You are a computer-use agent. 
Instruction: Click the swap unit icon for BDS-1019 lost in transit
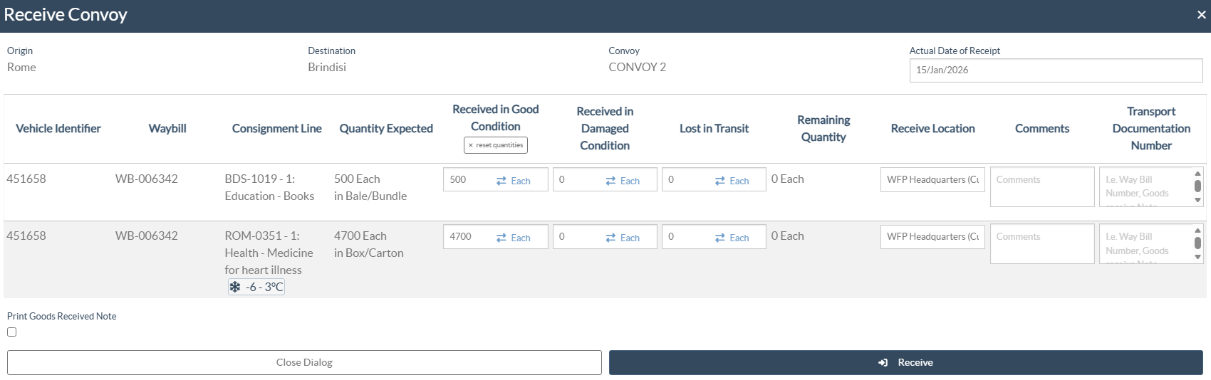pyautogui.click(x=720, y=181)
